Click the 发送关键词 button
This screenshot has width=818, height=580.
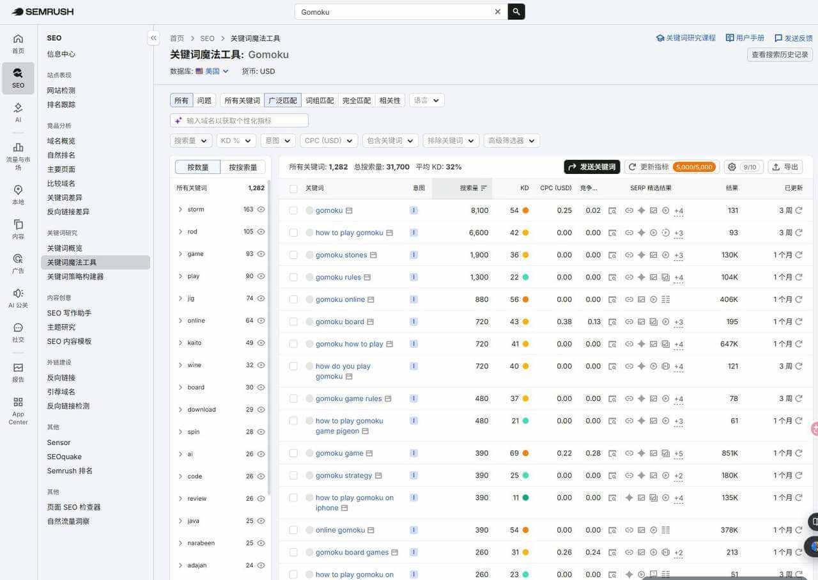coord(592,167)
